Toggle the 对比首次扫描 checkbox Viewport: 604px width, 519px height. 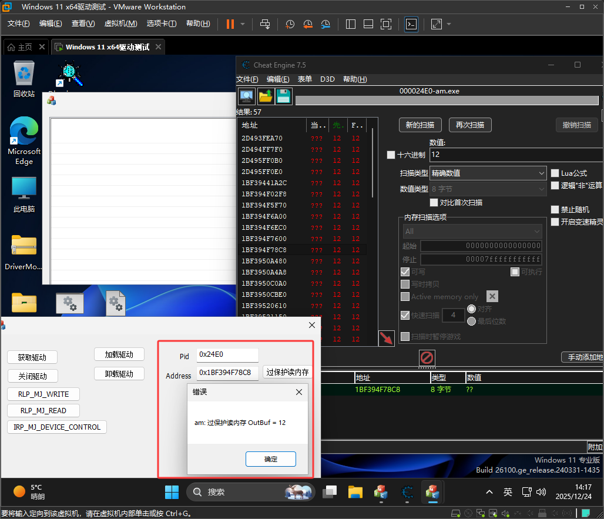click(434, 203)
